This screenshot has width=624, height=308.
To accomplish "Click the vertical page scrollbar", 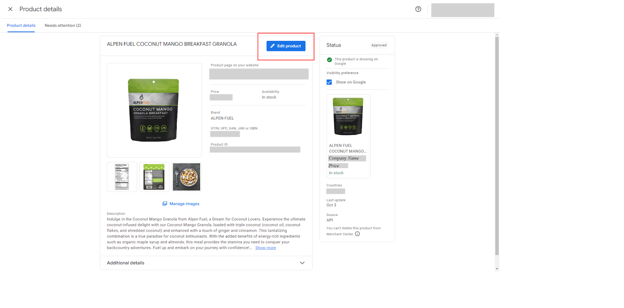I will (497, 146).
